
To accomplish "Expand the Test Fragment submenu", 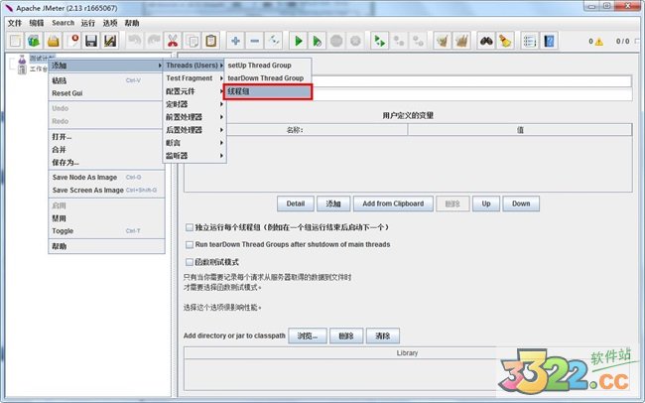I will point(194,78).
